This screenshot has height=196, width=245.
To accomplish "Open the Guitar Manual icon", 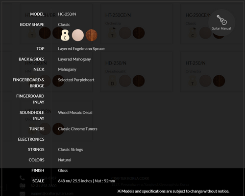I will [221, 22].
